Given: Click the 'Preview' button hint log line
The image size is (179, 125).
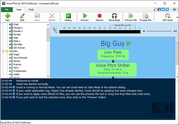Looking at the screenshot, I should (x=61, y=97).
